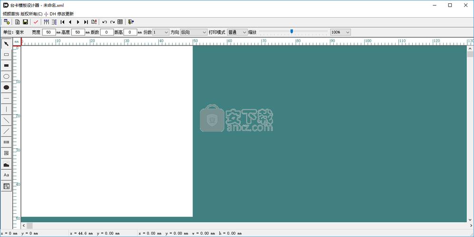
Task: Select the horizontal line tool
Action: [6, 98]
